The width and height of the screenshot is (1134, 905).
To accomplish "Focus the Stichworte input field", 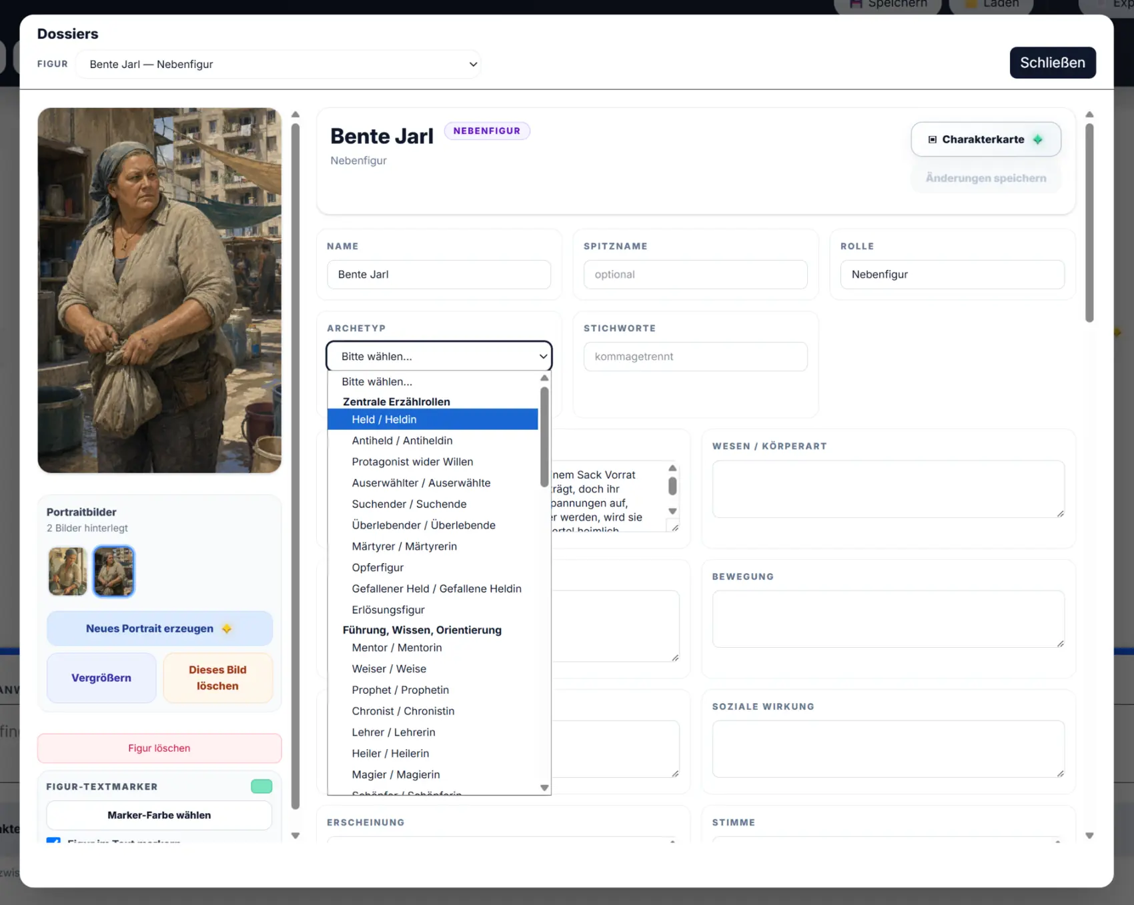I will 695,357.
